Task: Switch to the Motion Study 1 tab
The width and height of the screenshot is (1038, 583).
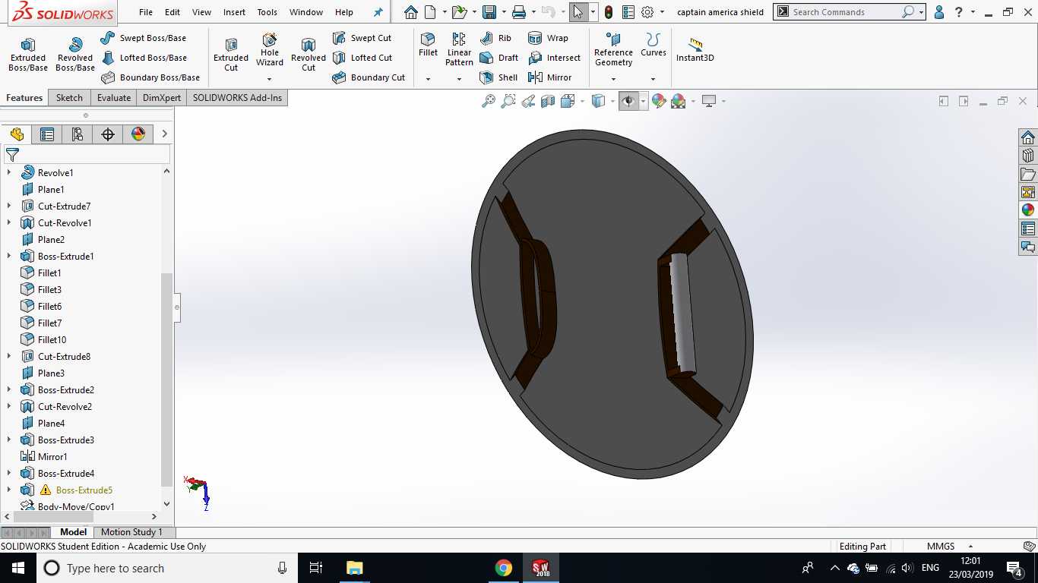Action: (131, 532)
